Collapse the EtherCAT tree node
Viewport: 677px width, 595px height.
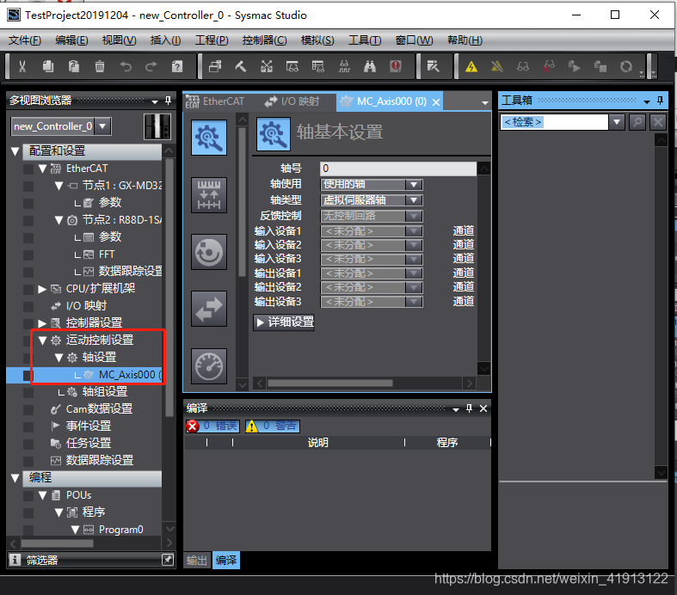[x=42, y=169]
